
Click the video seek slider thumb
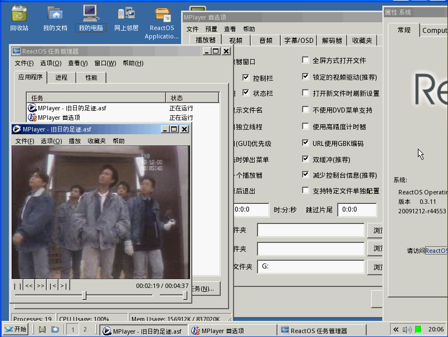tap(84, 295)
